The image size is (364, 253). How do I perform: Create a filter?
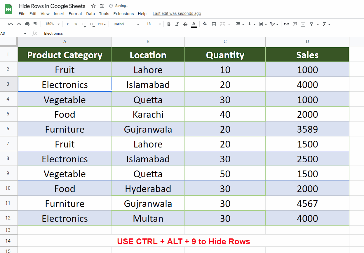(312, 24)
